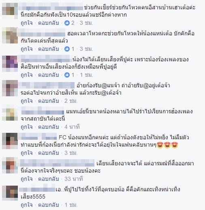The height and width of the screenshot is (210, 205).
Task: Like the first comment via ถูกใจ
Action: [x=27, y=23]
